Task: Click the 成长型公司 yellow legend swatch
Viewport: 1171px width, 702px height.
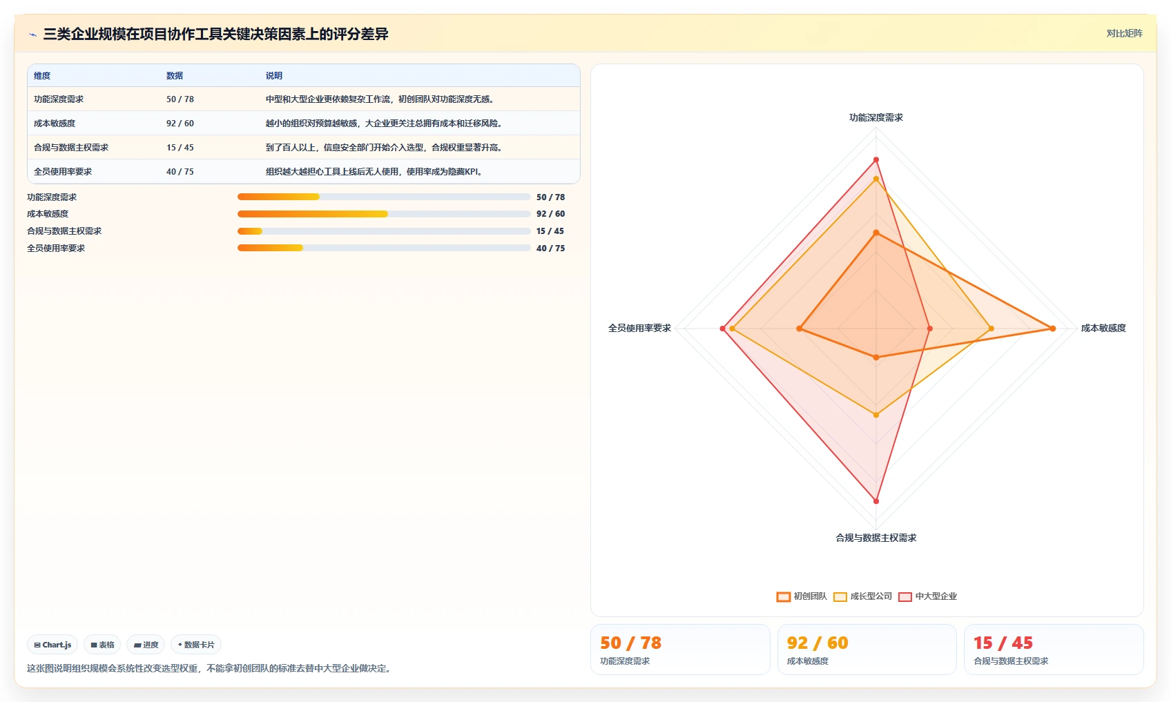Action: click(840, 597)
